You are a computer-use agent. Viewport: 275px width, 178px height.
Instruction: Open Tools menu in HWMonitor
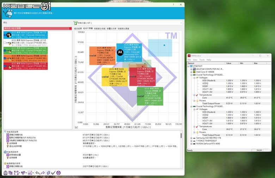(202, 60)
